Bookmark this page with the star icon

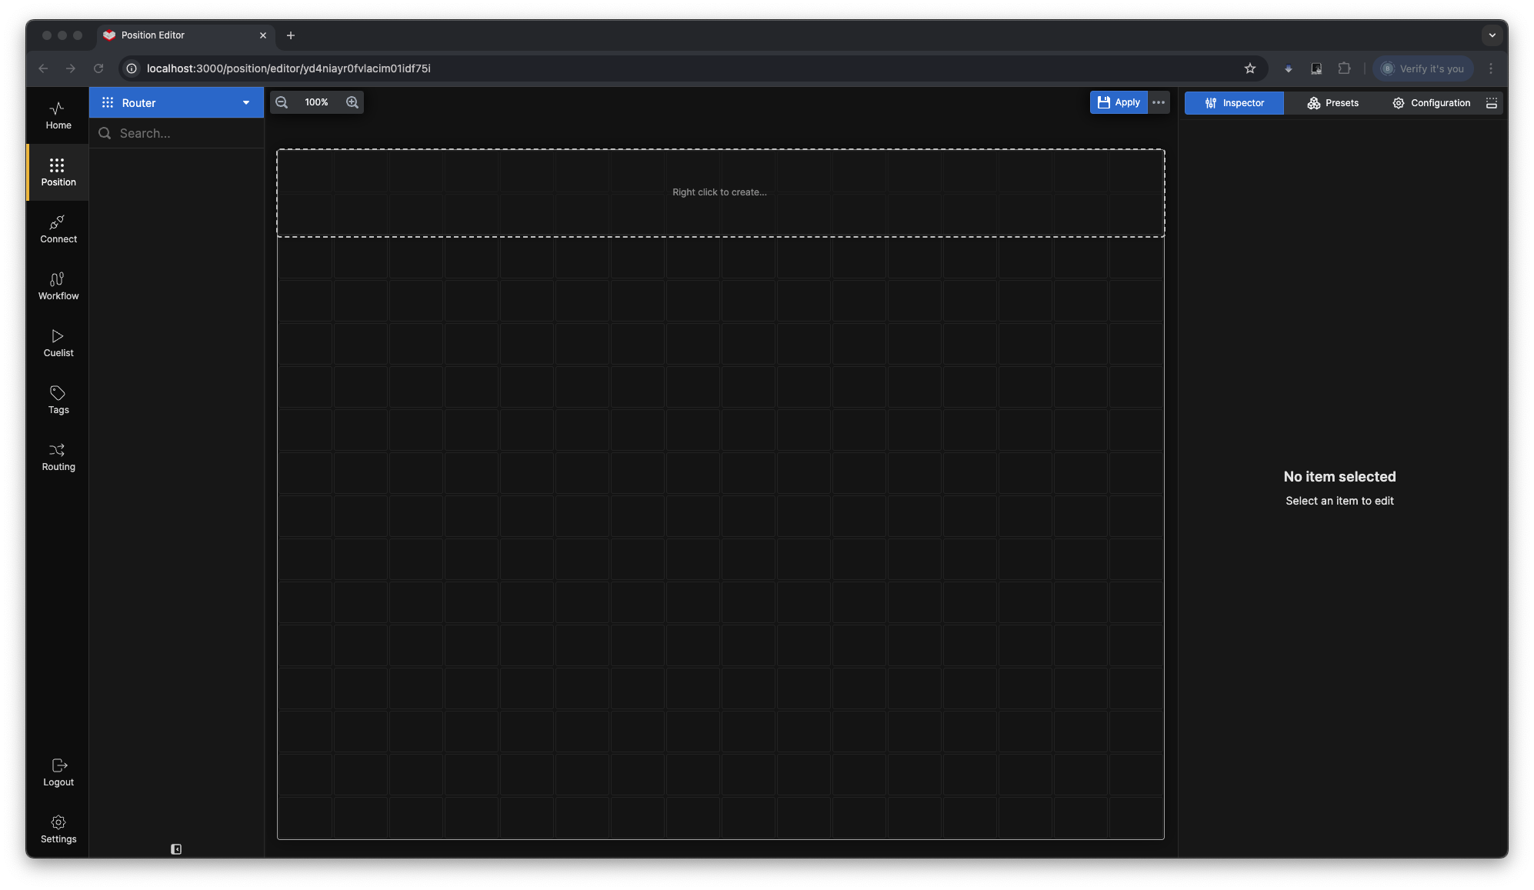(1250, 68)
